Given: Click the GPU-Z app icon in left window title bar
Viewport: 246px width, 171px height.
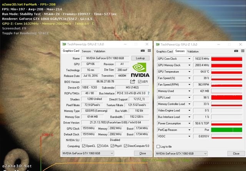Looking at the screenshot, I should click(x=64, y=44).
